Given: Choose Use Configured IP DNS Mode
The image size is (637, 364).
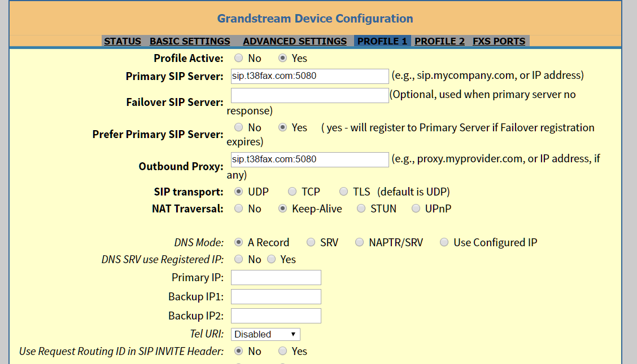Looking at the screenshot, I should [444, 242].
